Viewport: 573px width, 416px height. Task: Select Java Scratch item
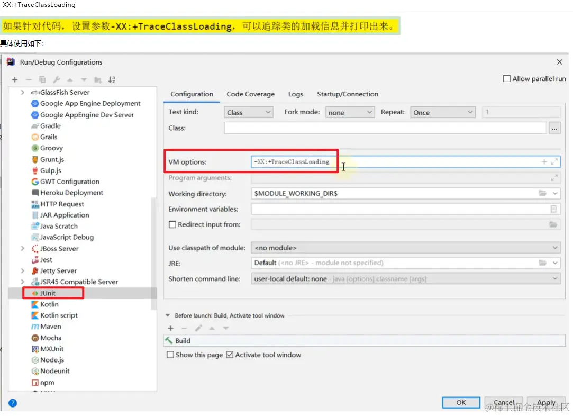point(59,227)
